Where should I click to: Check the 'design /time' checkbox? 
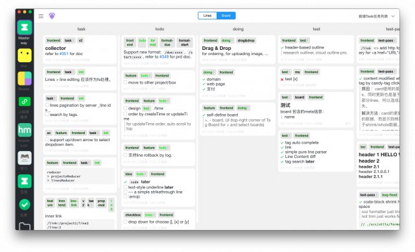pyautogui.click(x=125, y=108)
